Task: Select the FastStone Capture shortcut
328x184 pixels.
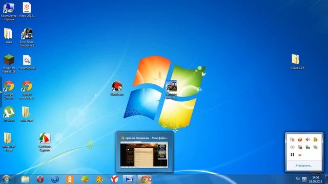Action: (x=45, y=142)
